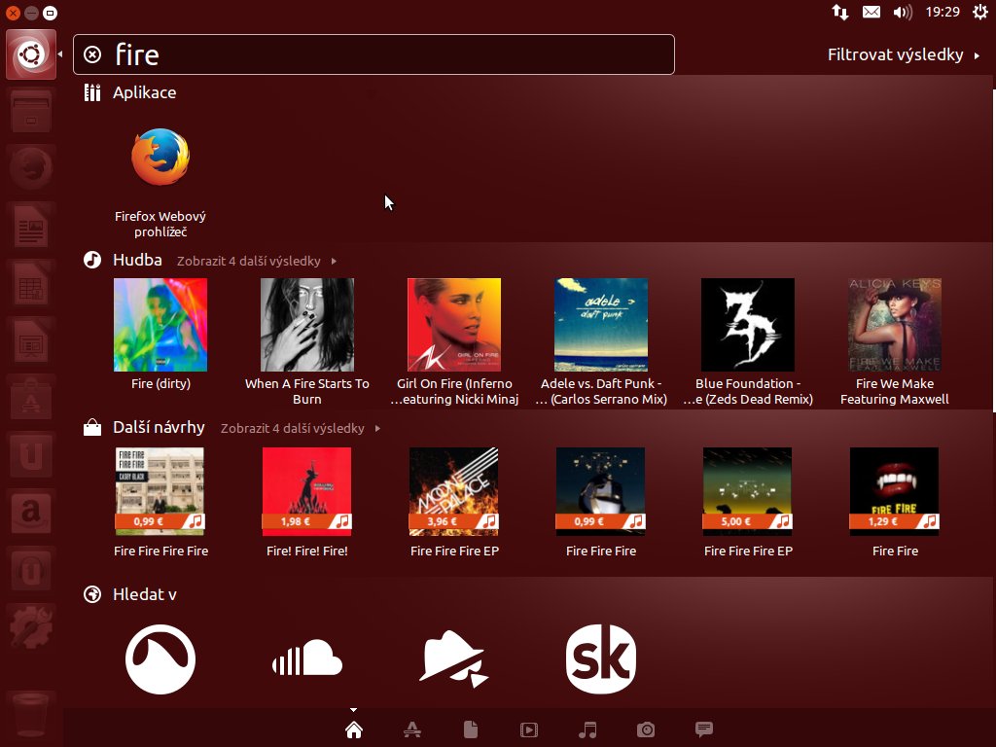The image size is (996, 747).
Task: Click the 19:29 clock indicator
Action: click(x=943, y=12)
